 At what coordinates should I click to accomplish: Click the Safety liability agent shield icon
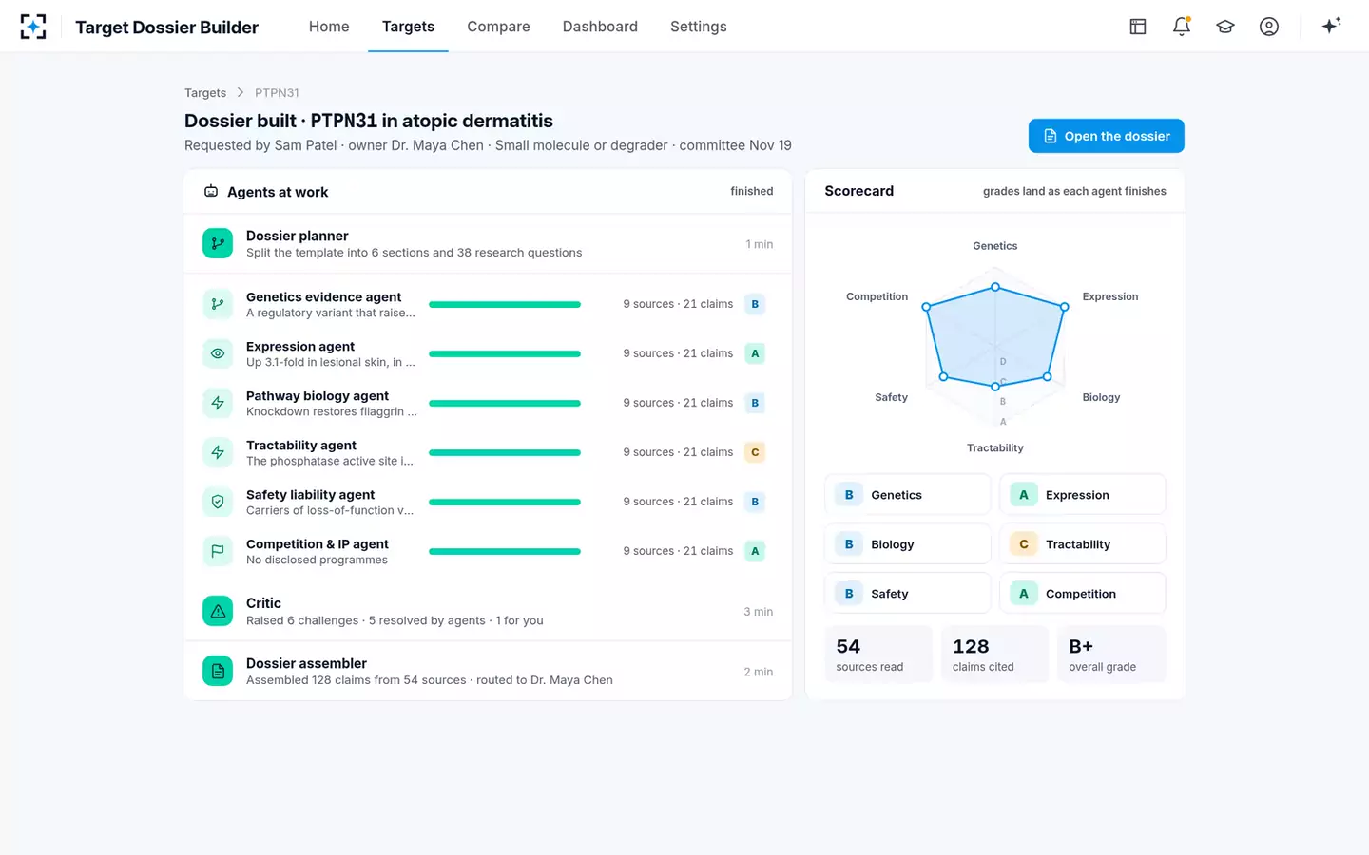tap(218, 502)
